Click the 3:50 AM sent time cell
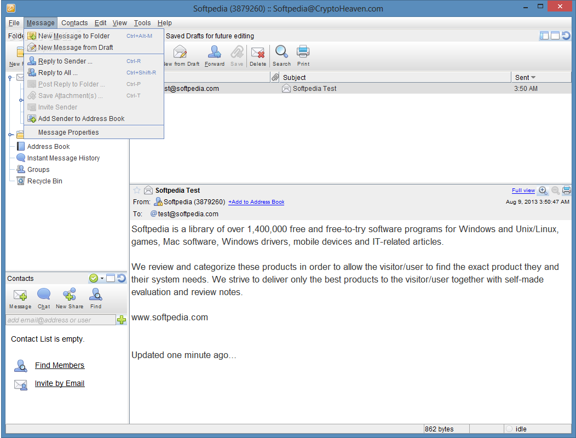Image resolution: width=576 pixels, height=438 pixels. coord(526,89)
